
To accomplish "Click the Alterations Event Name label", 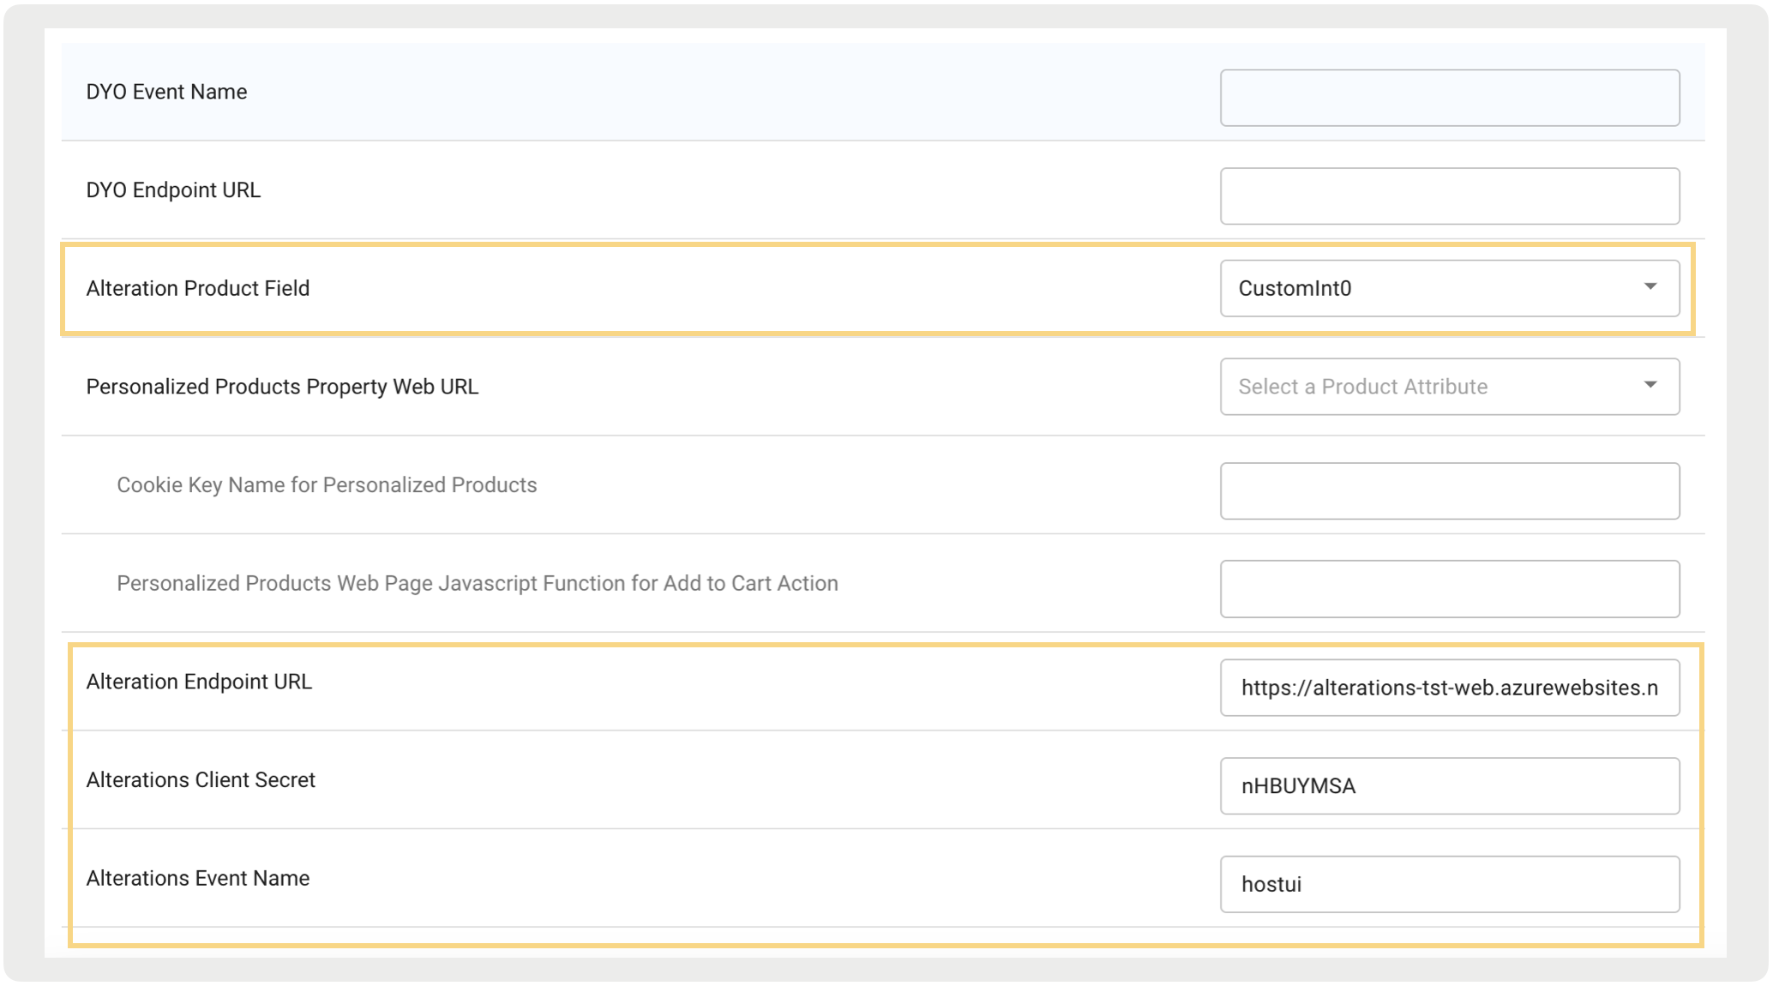I will pyautogui.click(x=198, y=878).
